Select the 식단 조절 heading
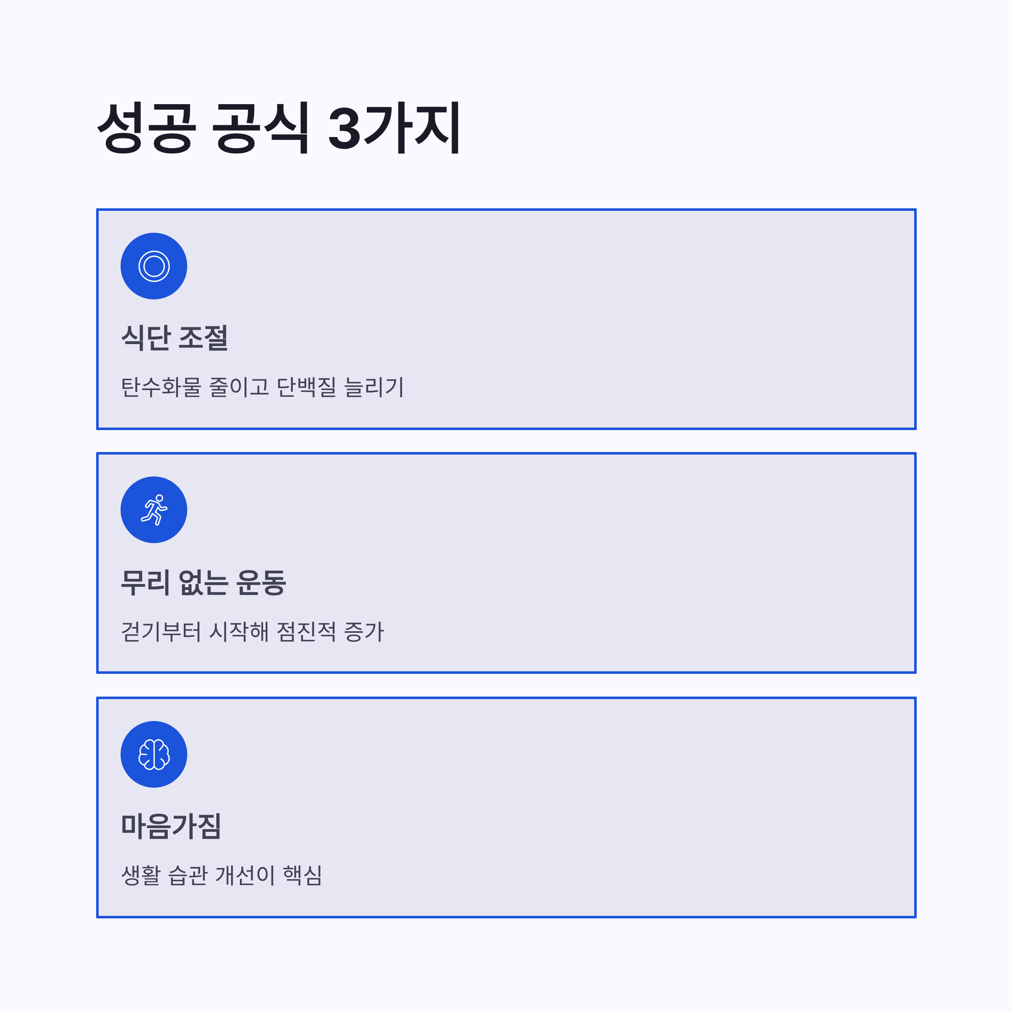The image size is (1012, 1012). [x=175, y=338]
